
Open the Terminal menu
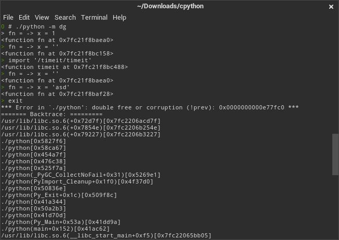(94, 17)
